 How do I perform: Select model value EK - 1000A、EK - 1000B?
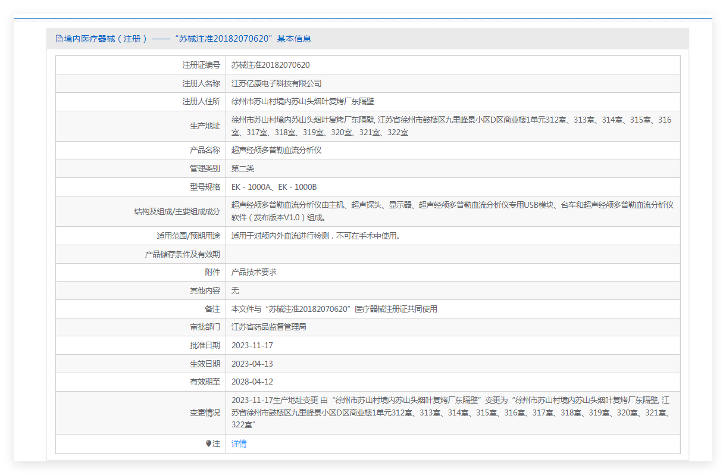tap(274, 187)
